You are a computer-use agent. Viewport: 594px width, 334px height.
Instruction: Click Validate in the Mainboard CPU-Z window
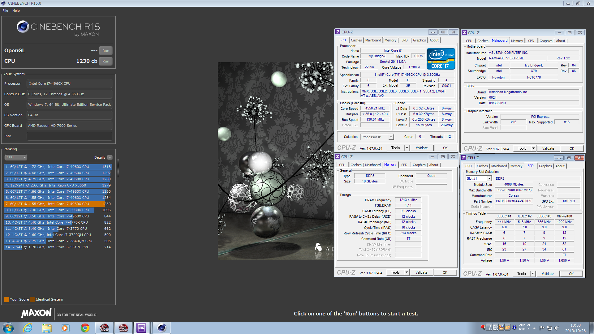548,148
